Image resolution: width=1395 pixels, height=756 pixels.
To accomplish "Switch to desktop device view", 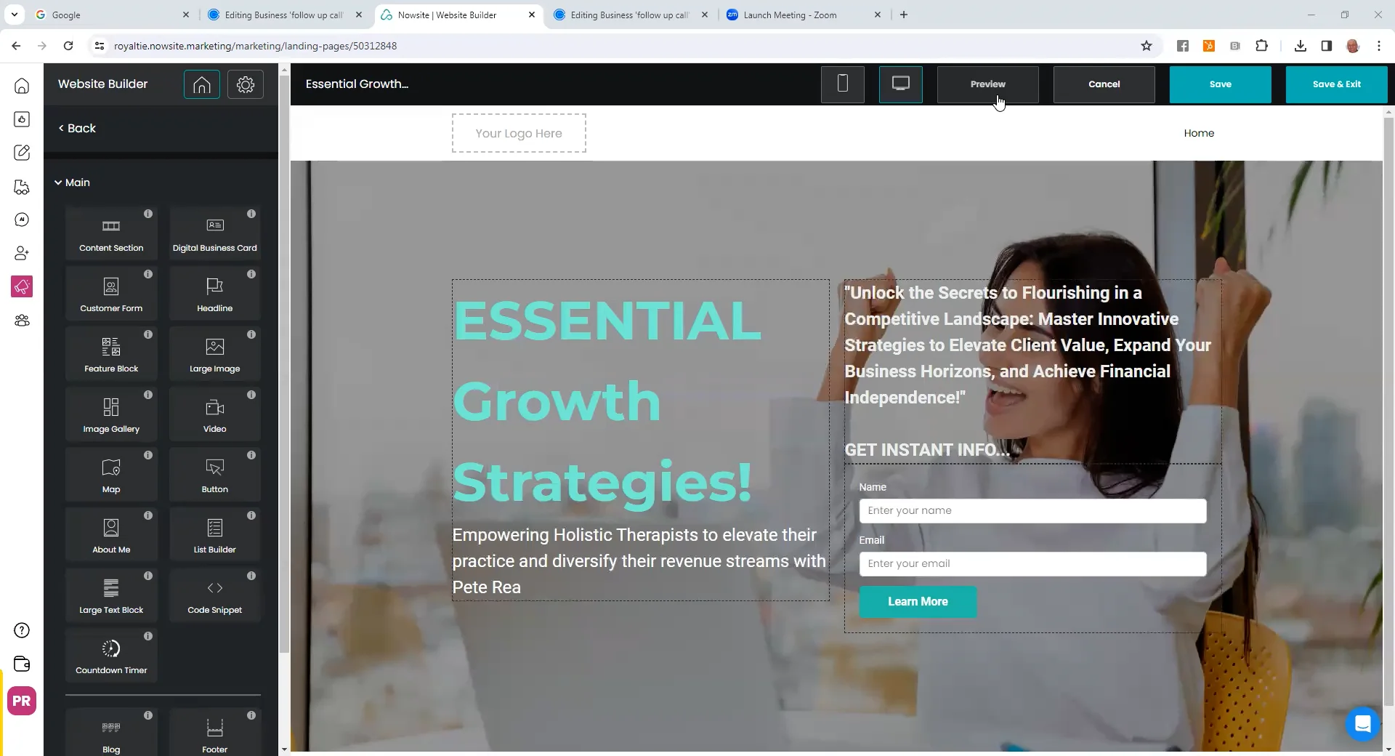I will (x=901, y=84).
